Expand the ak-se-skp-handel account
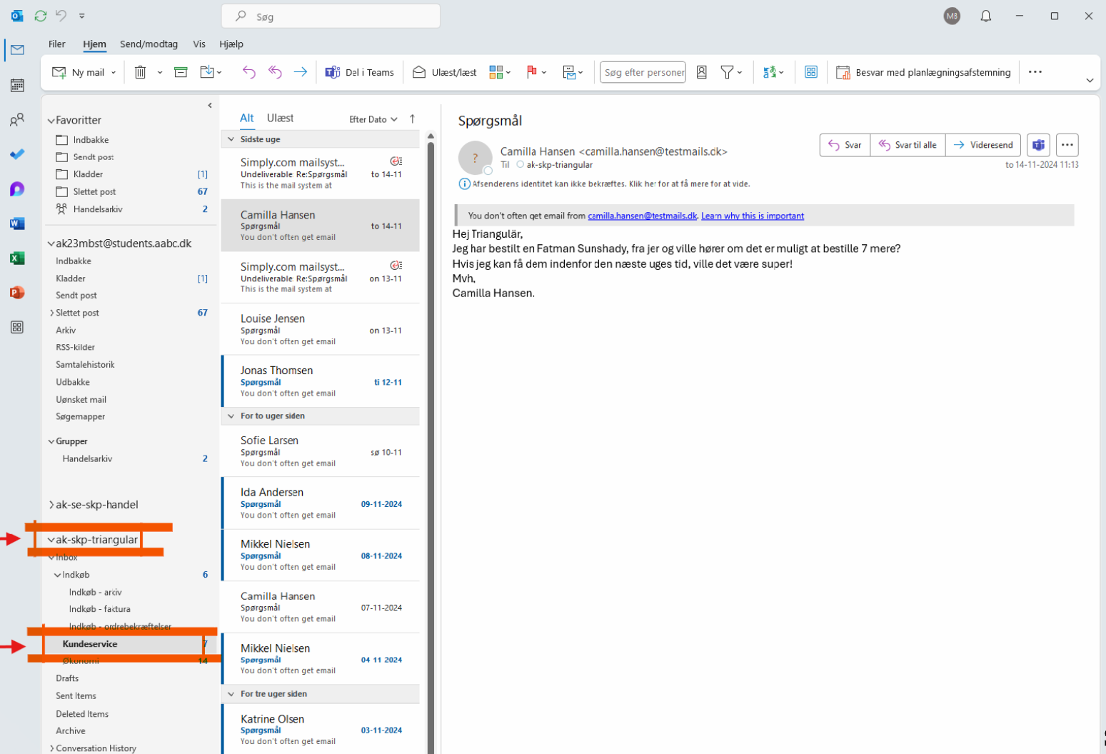 tap(51, 505)
